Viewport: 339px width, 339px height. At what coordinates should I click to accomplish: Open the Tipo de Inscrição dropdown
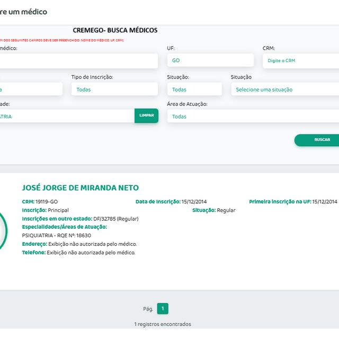pyautogui.click(x=114, y=89)
